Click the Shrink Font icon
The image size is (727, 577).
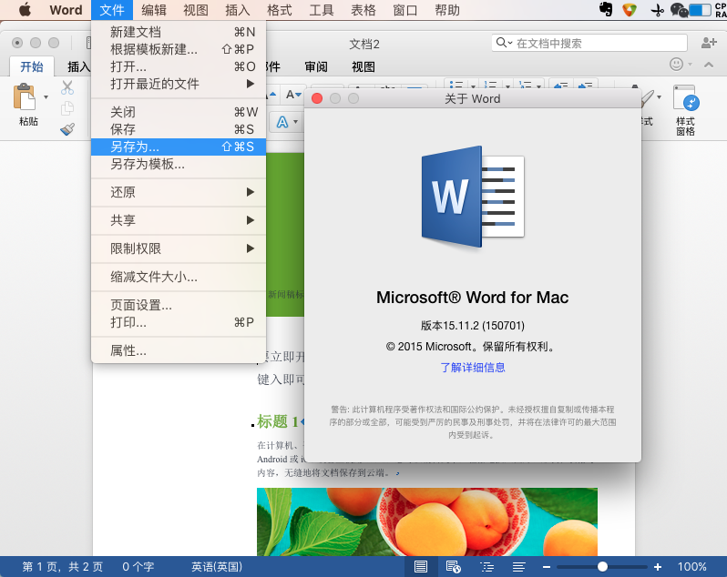click(293, 95)
